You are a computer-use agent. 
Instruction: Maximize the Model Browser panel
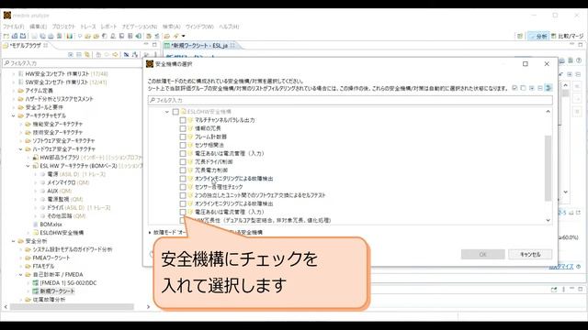(x=154, y=45)
